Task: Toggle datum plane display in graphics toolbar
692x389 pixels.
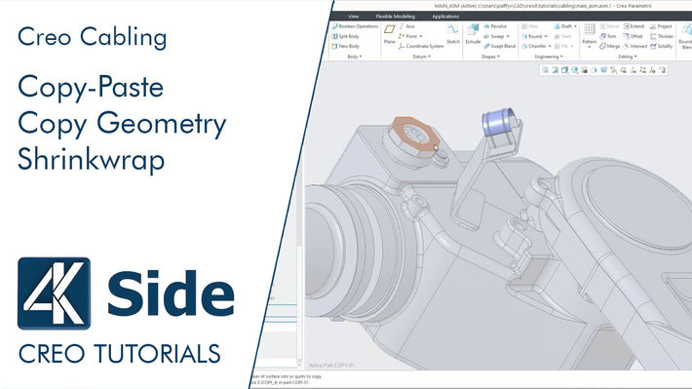Action: coord(623,70)
